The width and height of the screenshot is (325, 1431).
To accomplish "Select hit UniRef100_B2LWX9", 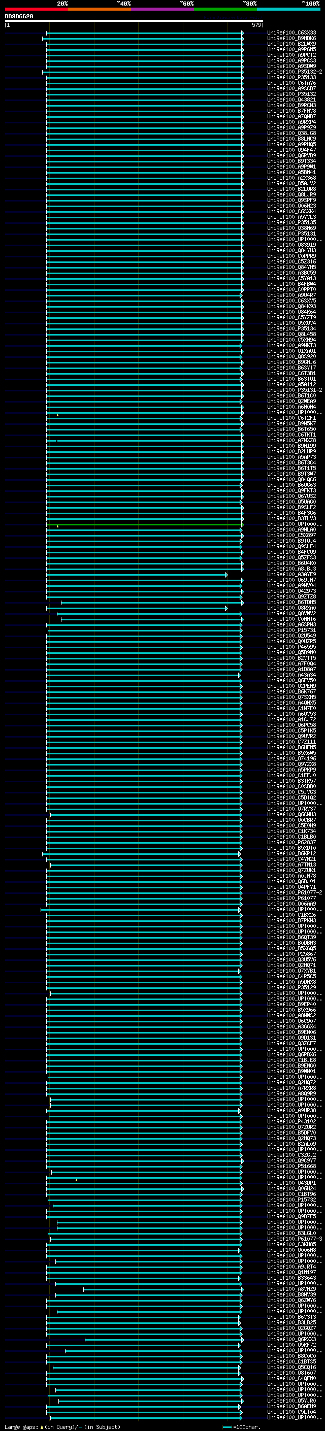I will (291, 44).
